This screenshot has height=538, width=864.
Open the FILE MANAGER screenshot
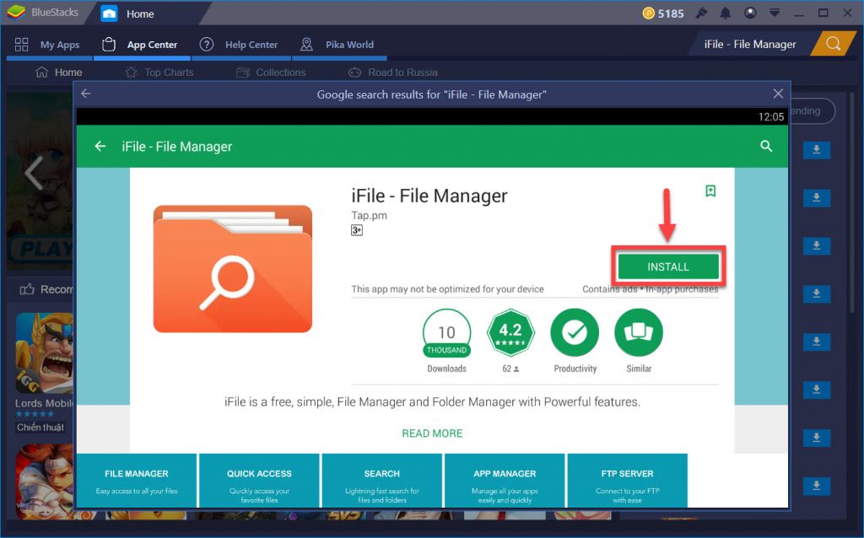[137, 480]
